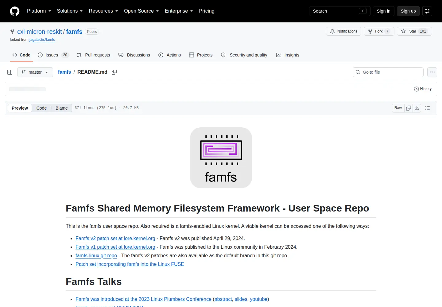Switch to the Code tab

[21, 55]
